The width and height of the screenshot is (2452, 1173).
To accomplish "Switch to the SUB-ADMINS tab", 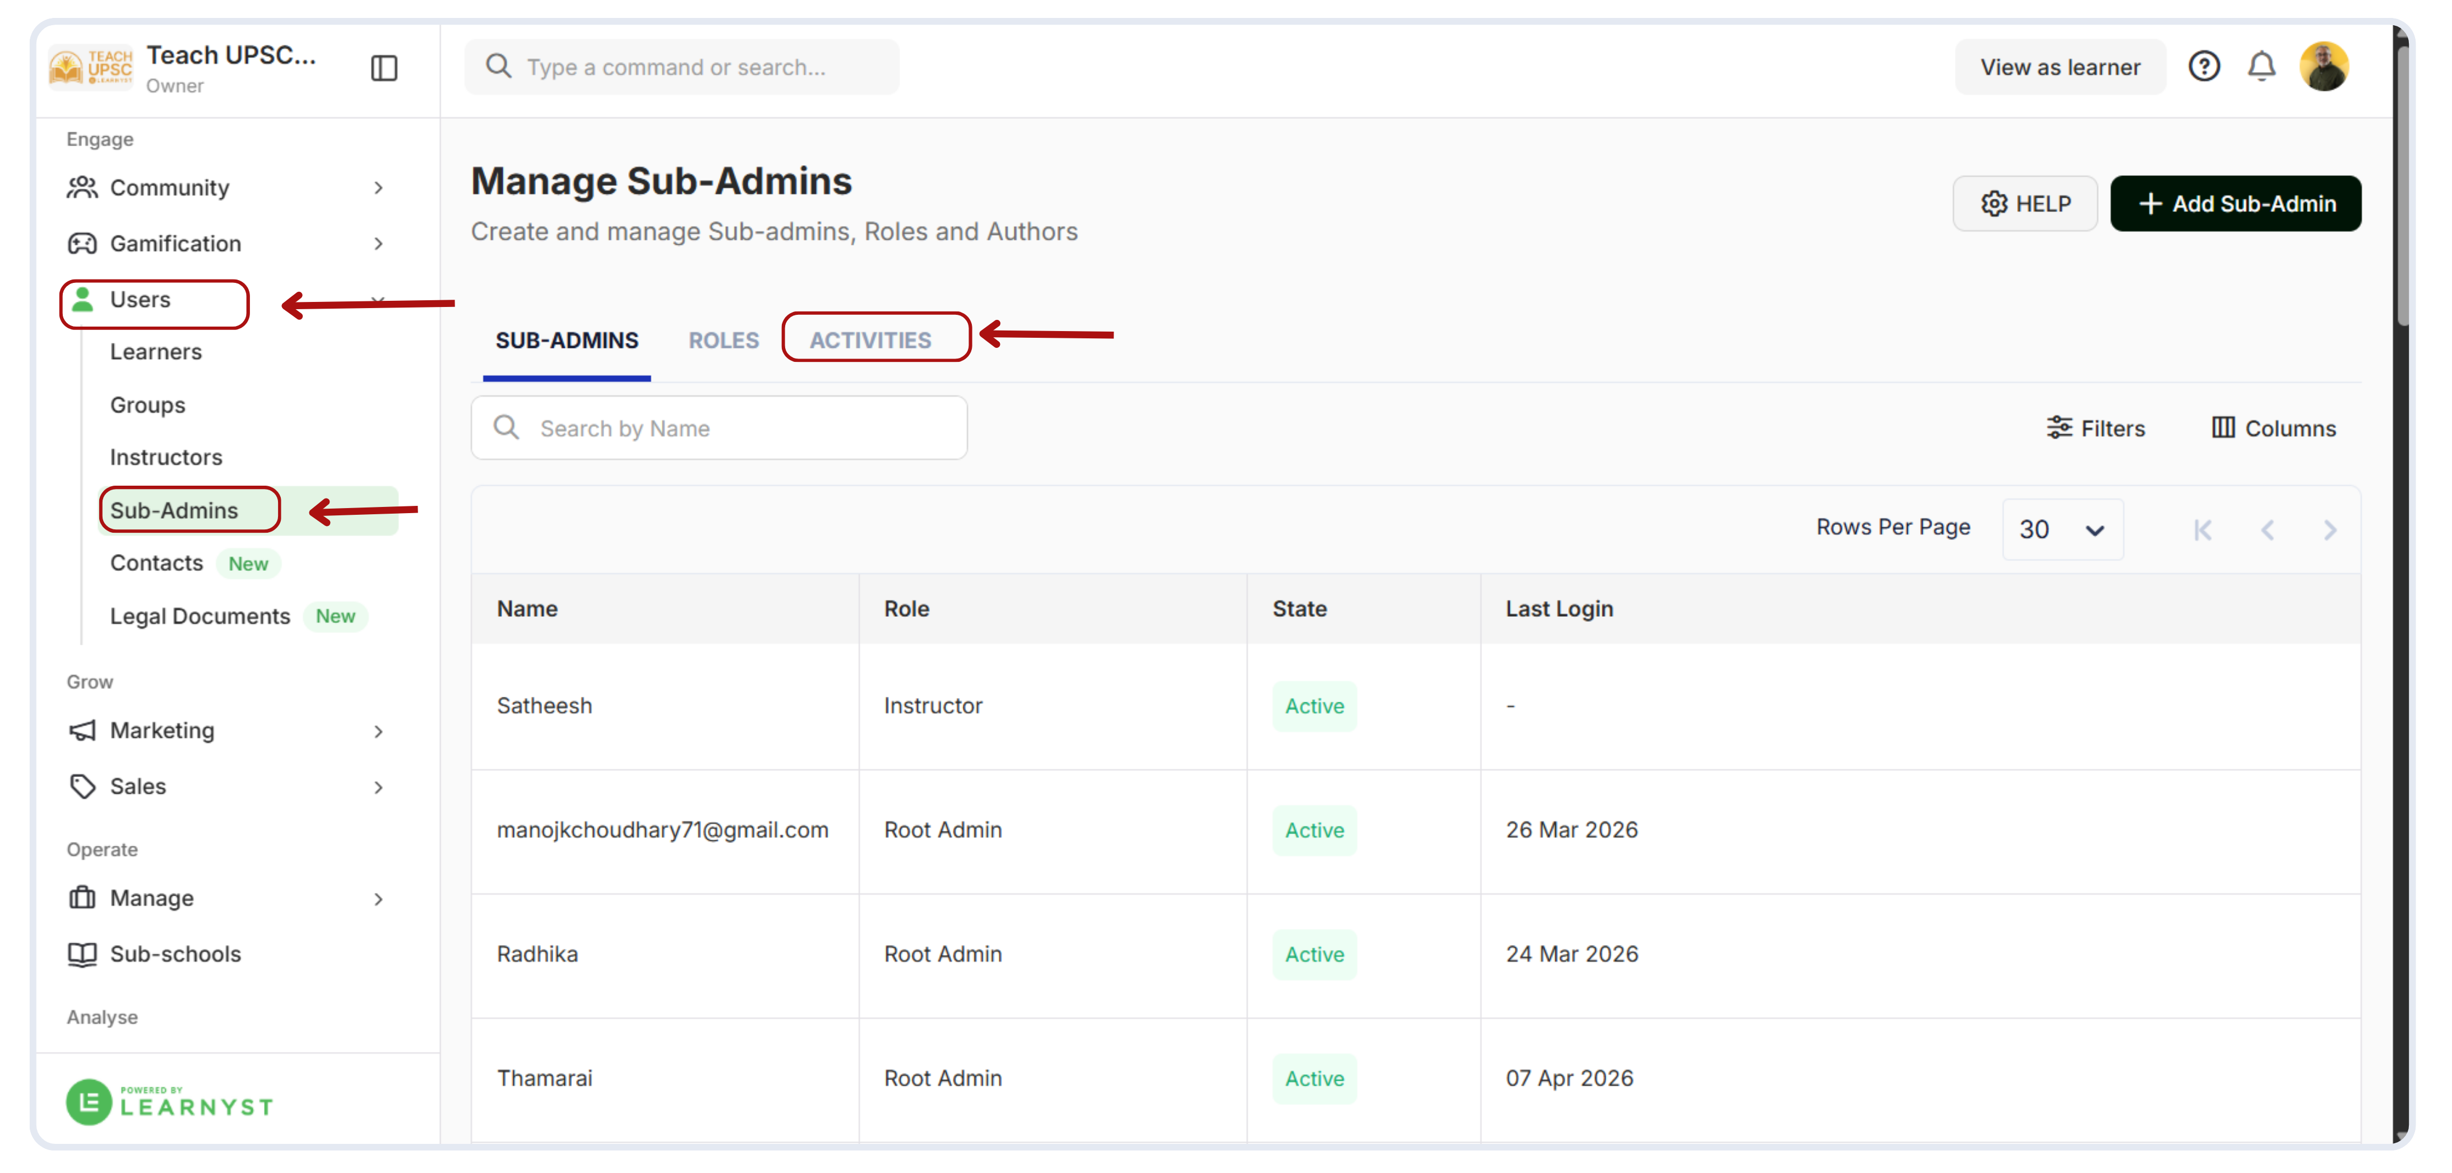I will 567,341.
